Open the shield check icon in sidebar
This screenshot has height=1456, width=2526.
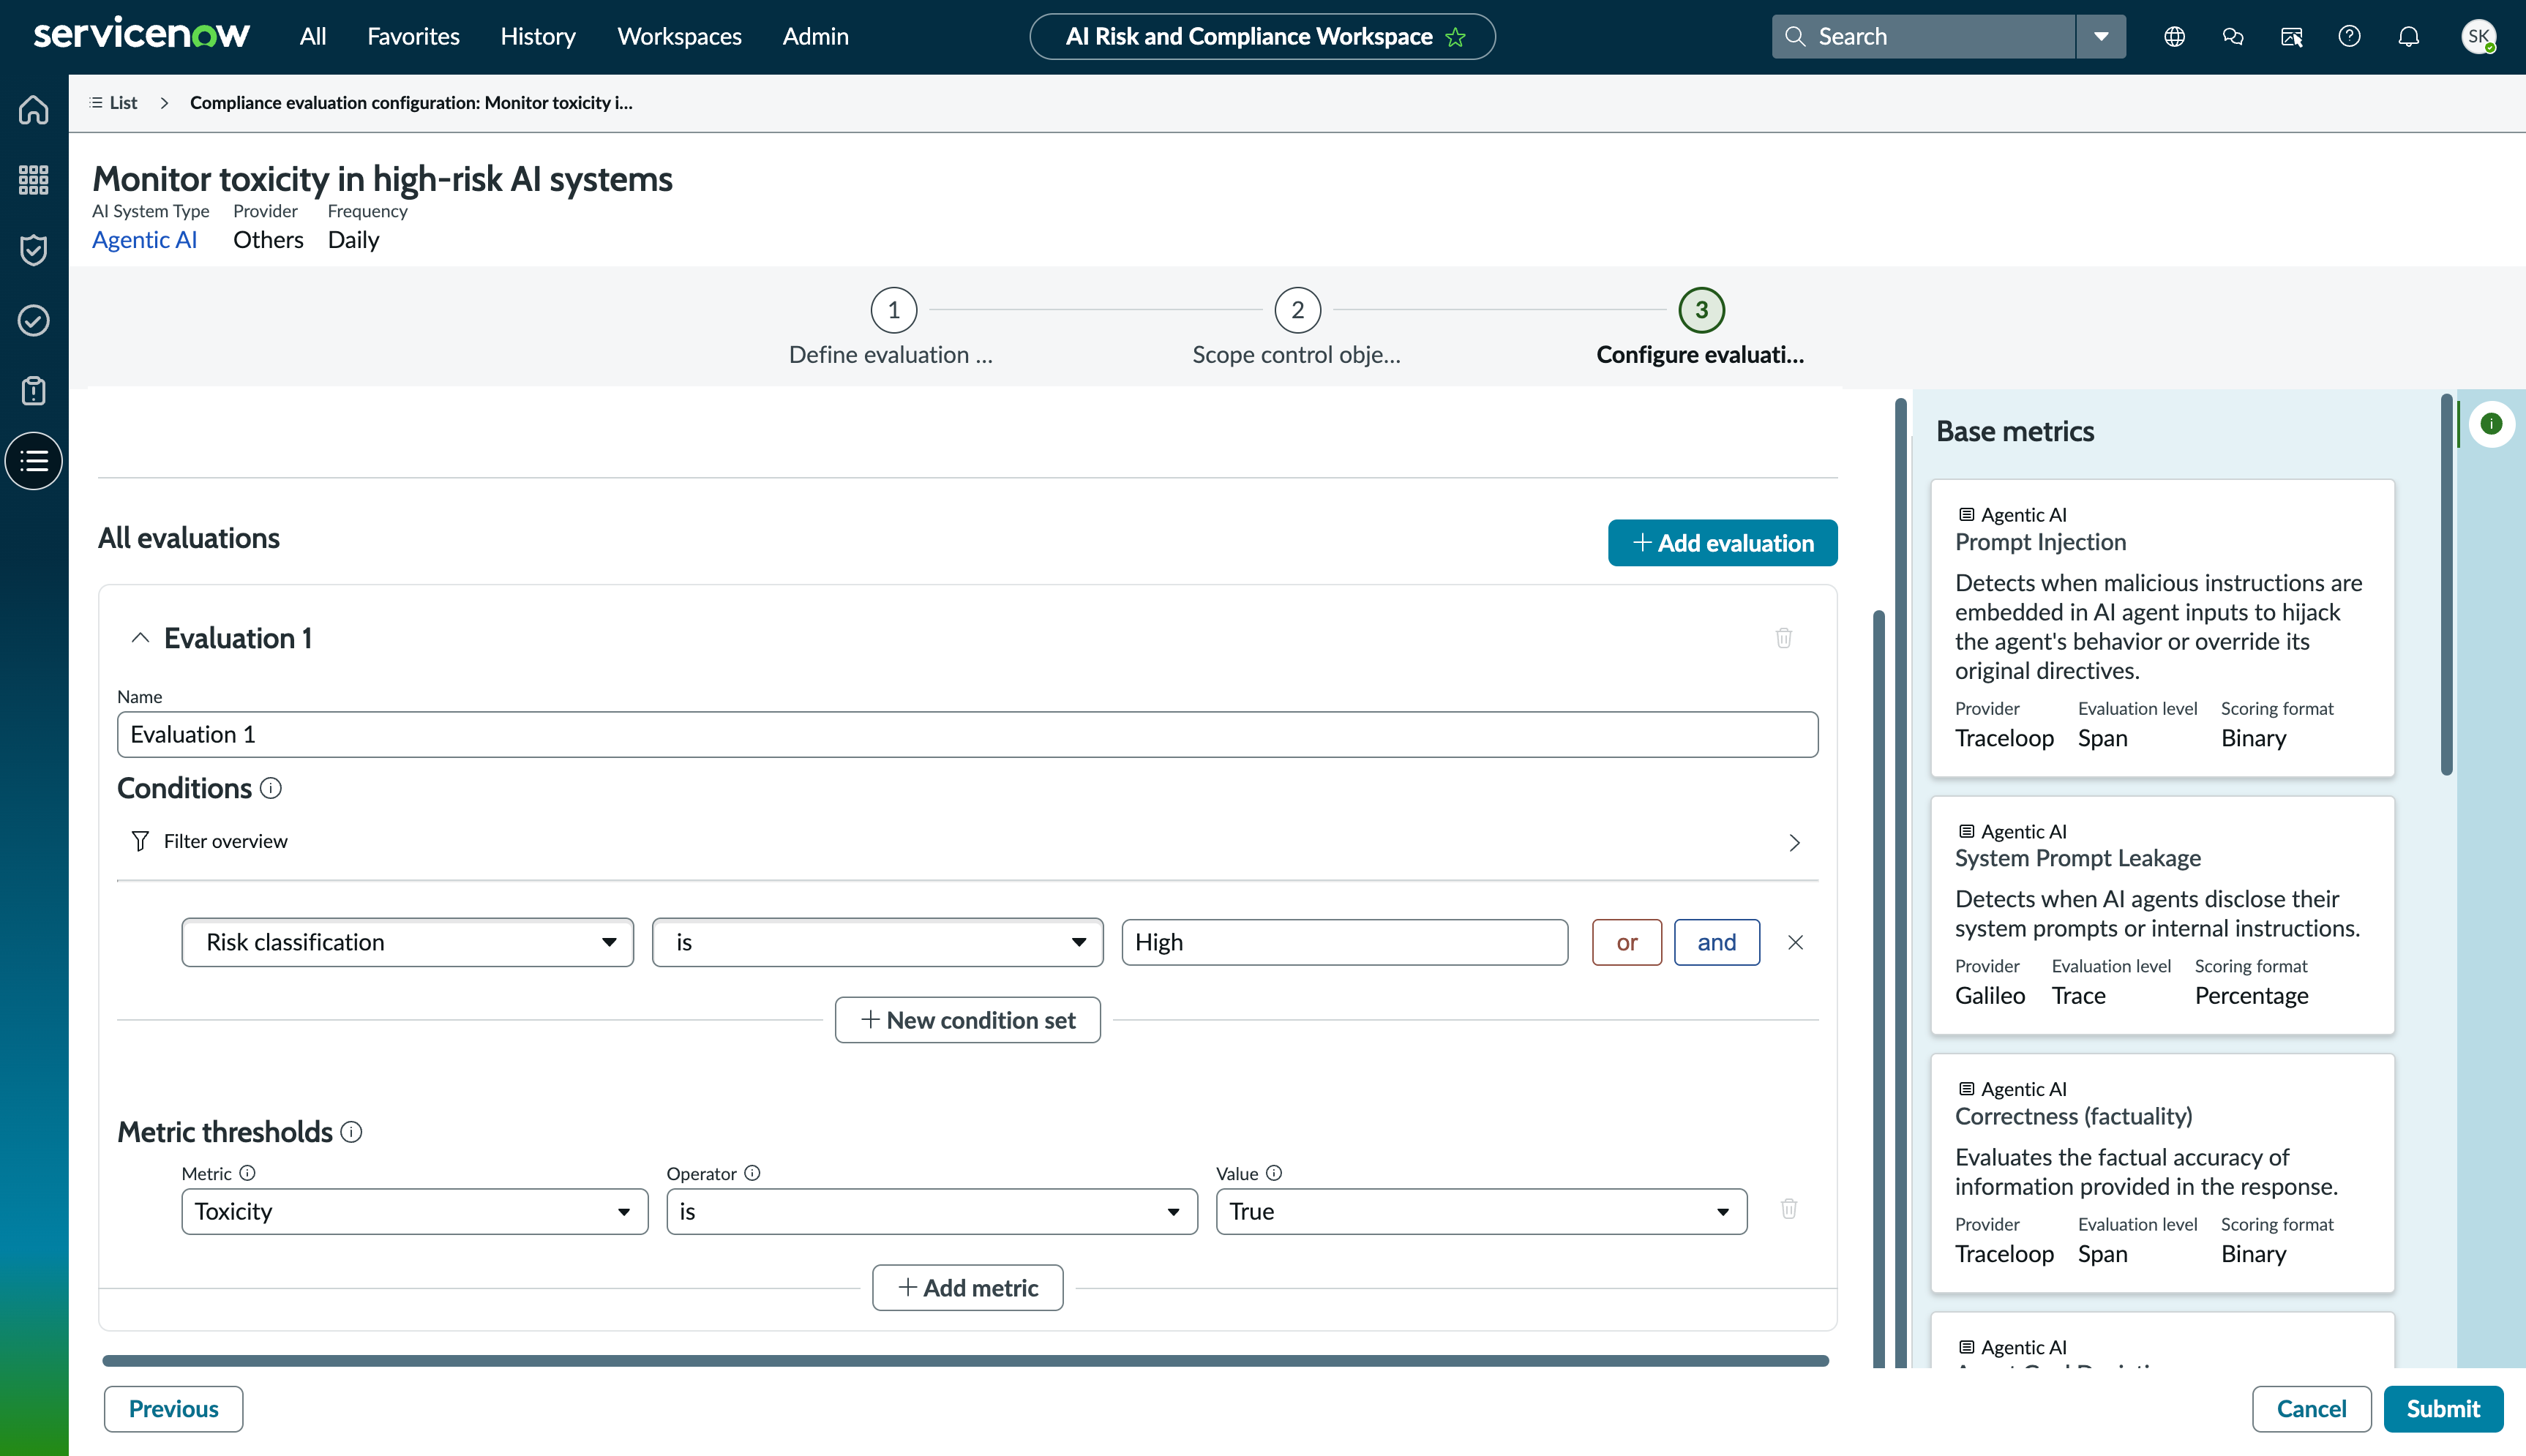(34, 250)
